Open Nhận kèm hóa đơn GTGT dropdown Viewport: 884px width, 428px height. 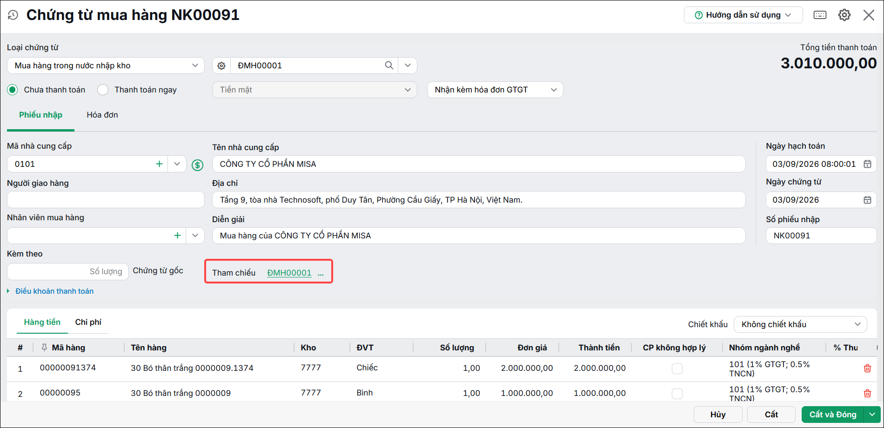tap(495, 90)
